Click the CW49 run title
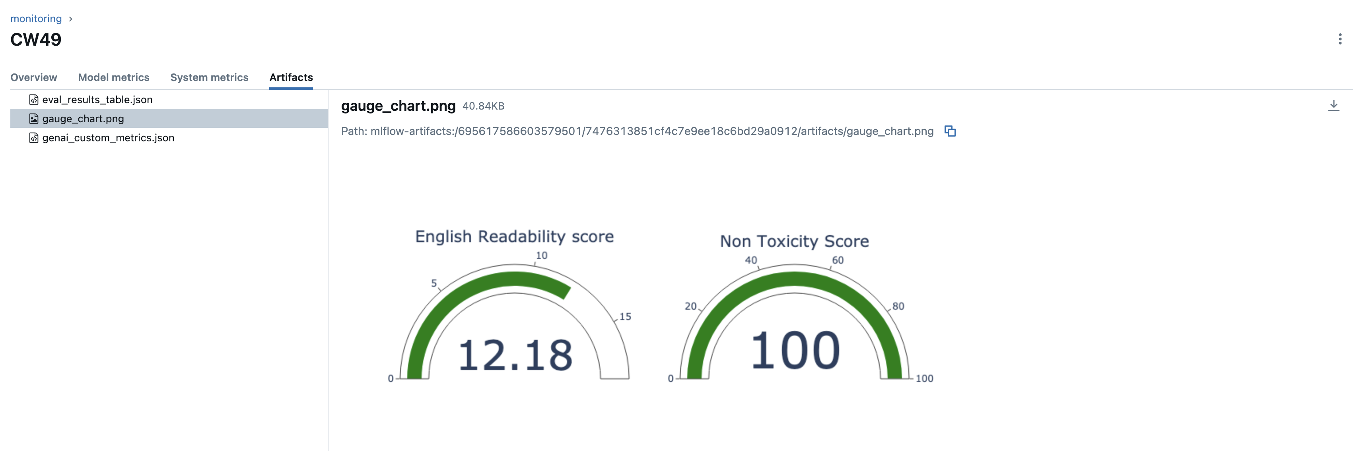1353x451 pixels. tap(36, 40)
